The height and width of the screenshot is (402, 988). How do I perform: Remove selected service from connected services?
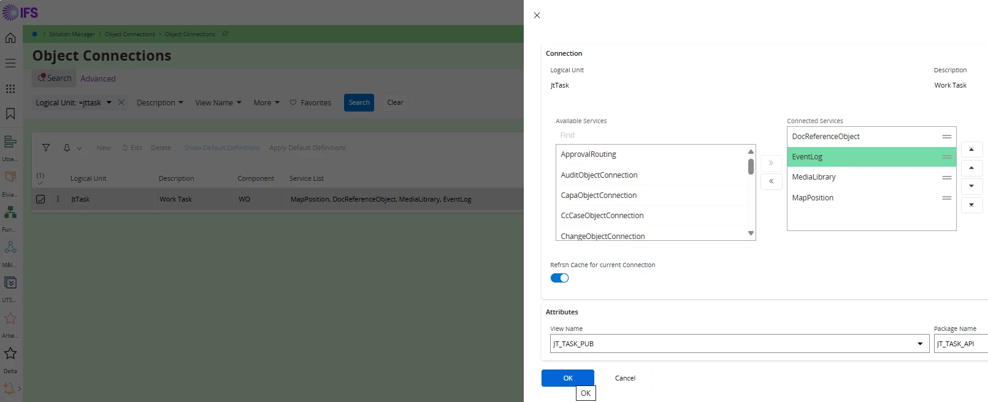click(771, 181)
